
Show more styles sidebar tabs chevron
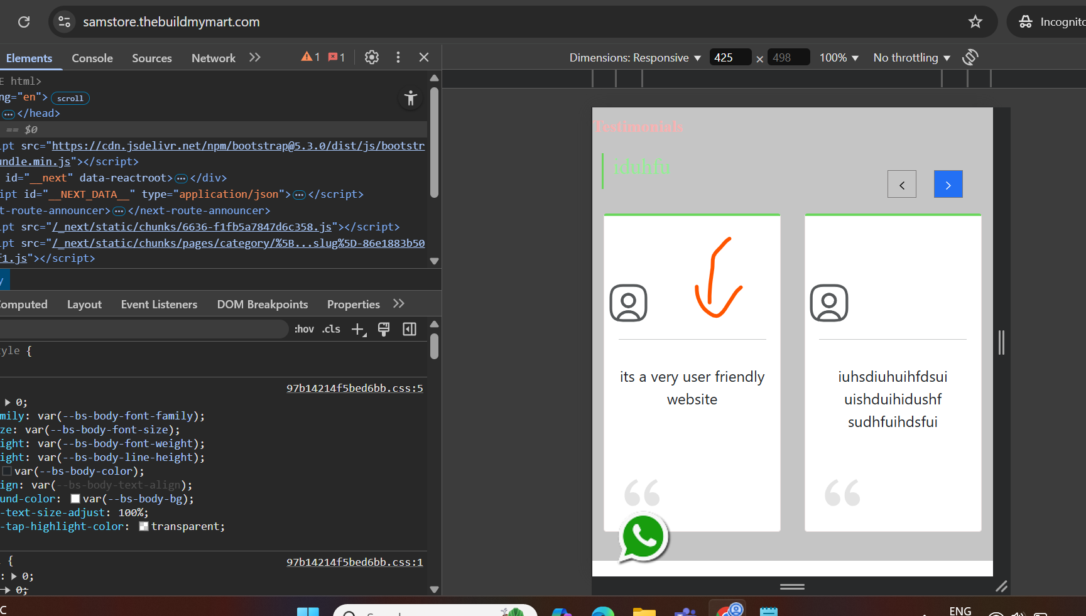(399, 304)
